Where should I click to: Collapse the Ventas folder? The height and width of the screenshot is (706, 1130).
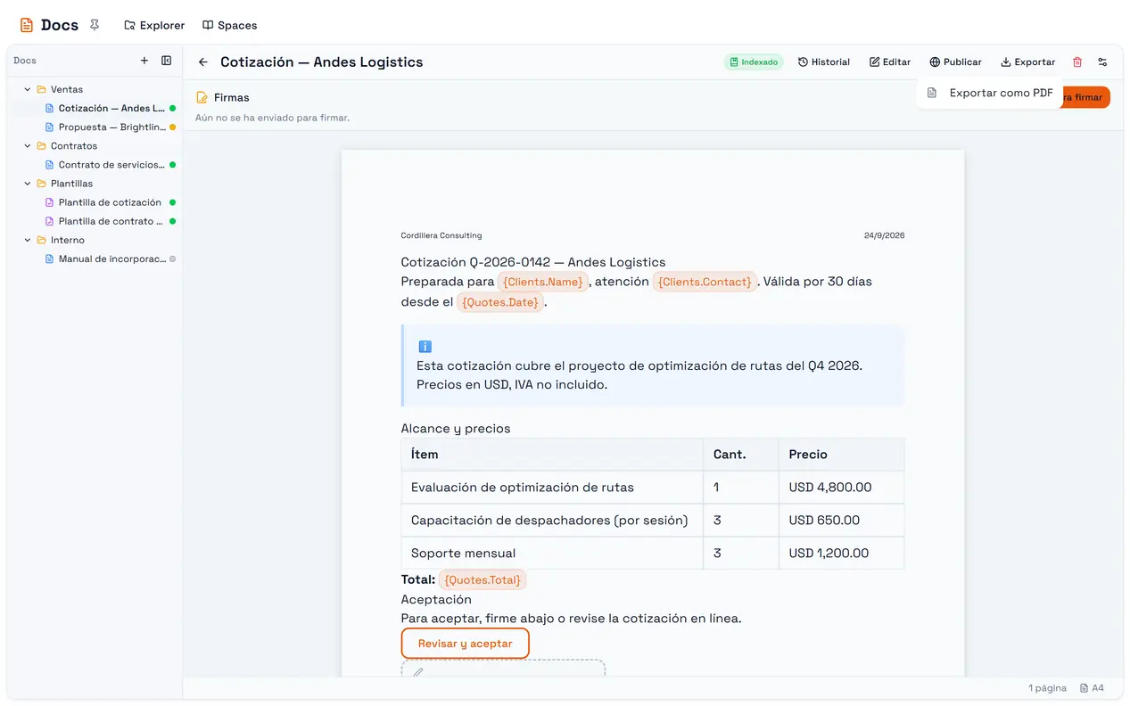28,89
